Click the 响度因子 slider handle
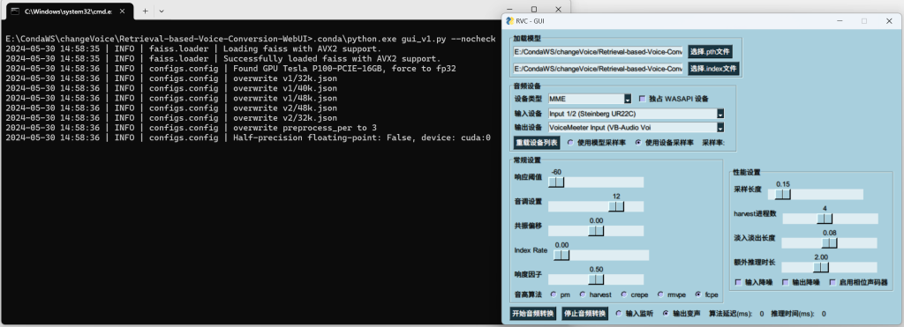The height and width of the screenshot is (327, 904). click(596, 279)
